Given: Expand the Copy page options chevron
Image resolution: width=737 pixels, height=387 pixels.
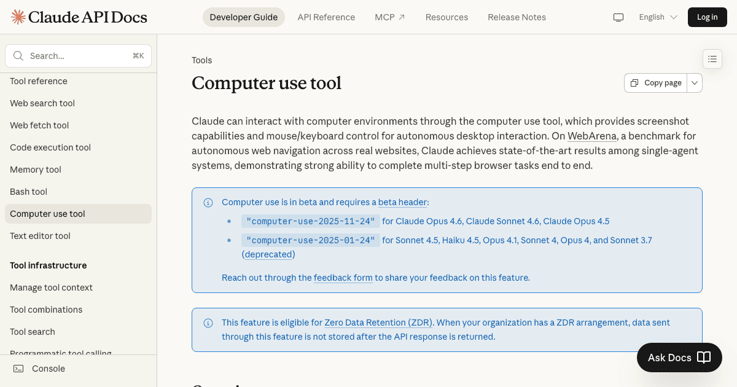Looking at the screenshot, I should point(695,83).
